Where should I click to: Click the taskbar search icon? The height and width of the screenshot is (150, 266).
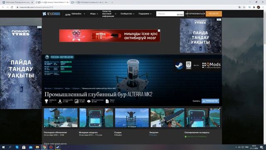tap(10, 147)
